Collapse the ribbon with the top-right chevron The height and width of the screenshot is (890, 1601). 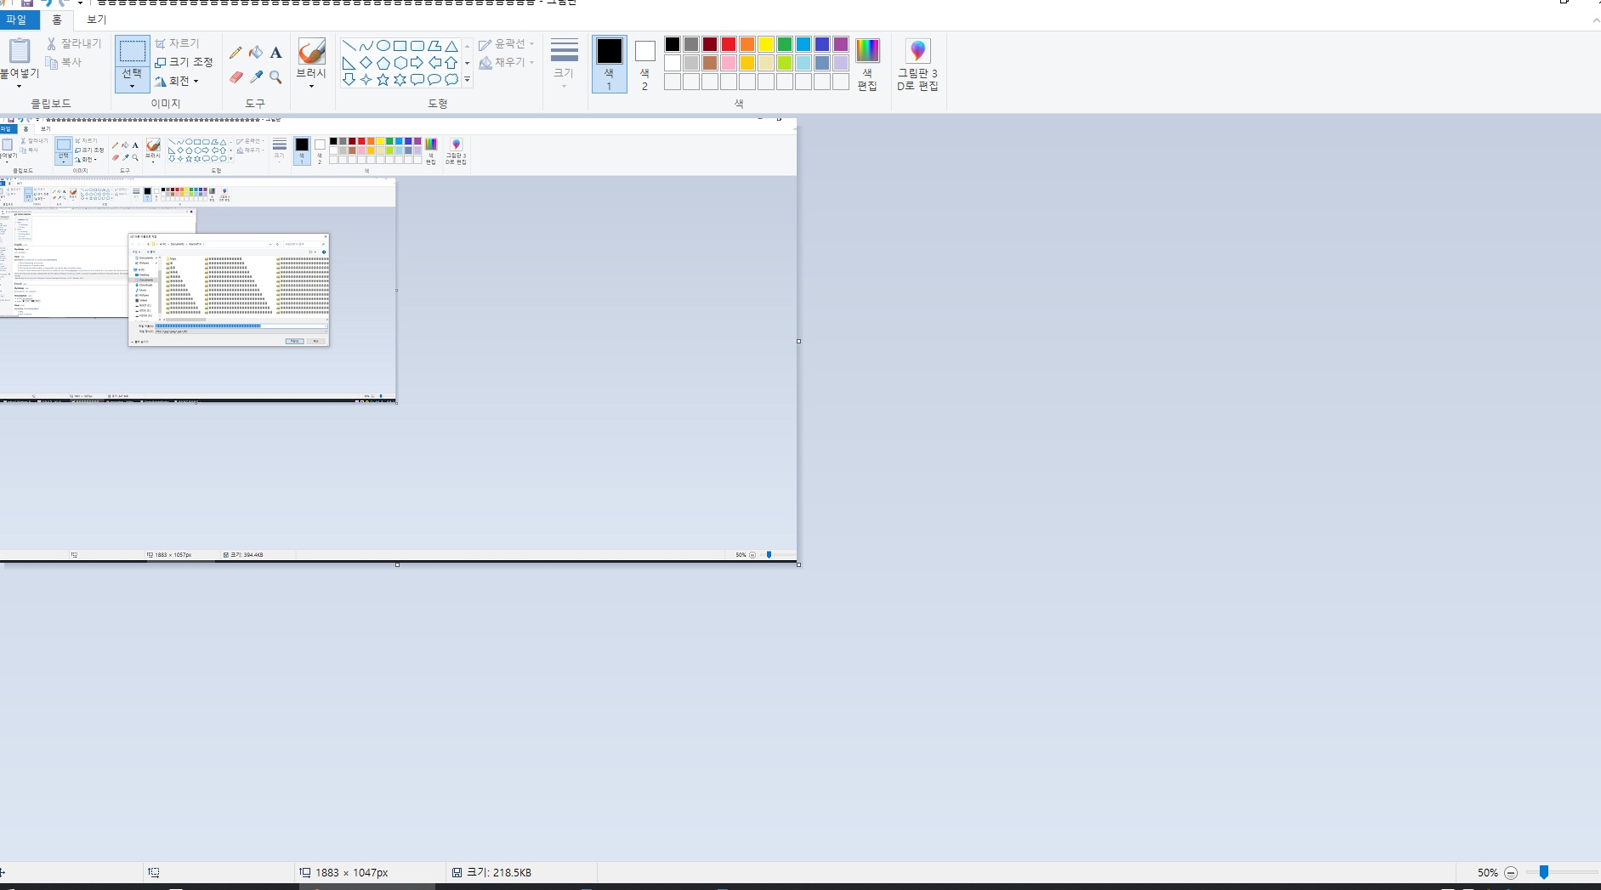pos(1595,20)
